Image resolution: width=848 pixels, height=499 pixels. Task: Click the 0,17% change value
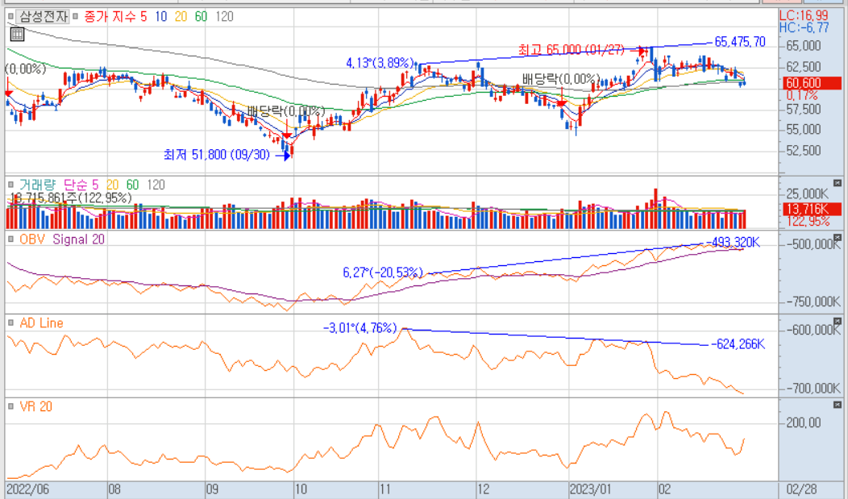click(x=802, y=96)
